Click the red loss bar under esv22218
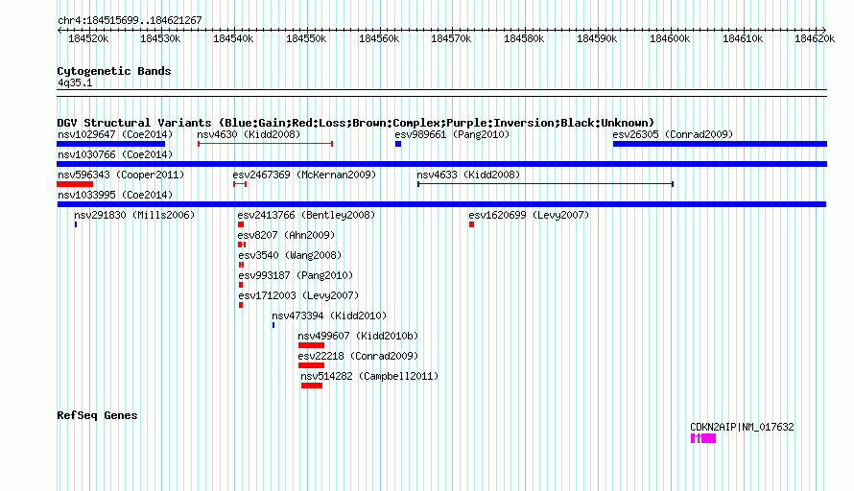The height and width of the screenshot is (491, 854). click(311, 365)
